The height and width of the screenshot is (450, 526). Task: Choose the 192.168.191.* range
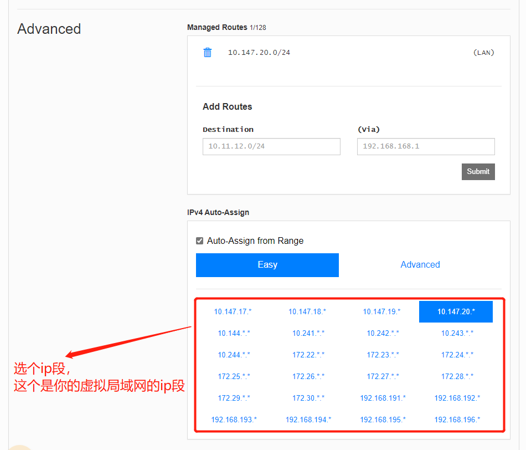coord(383,398)
